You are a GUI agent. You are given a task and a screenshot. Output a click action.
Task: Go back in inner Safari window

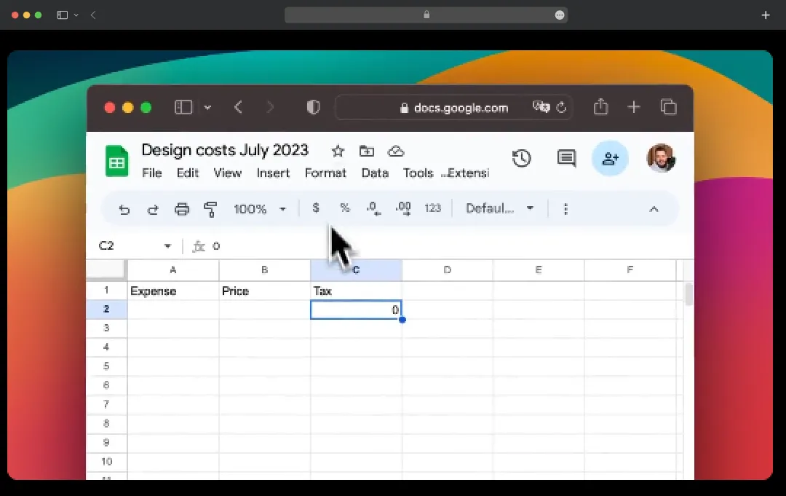[x=239, y=107]
